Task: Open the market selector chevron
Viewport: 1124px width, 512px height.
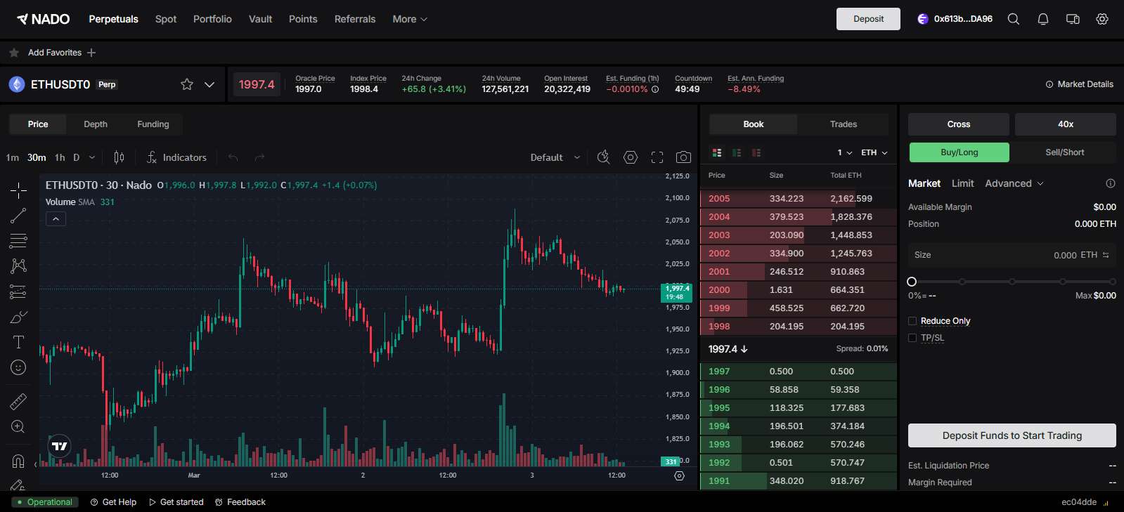Action: [x=209, y=84]
